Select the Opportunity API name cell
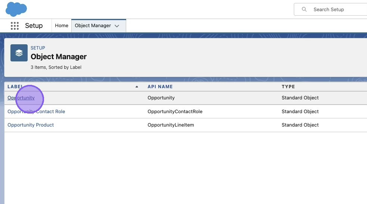The height and width of the screenshot is (204, 367). point(161,98)
